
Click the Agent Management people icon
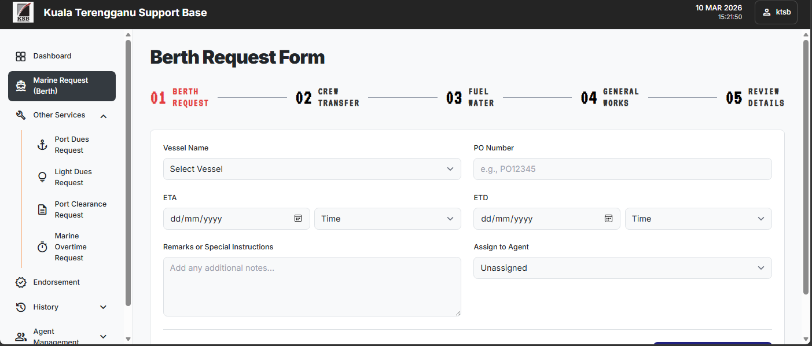click(x=21, y=337)
